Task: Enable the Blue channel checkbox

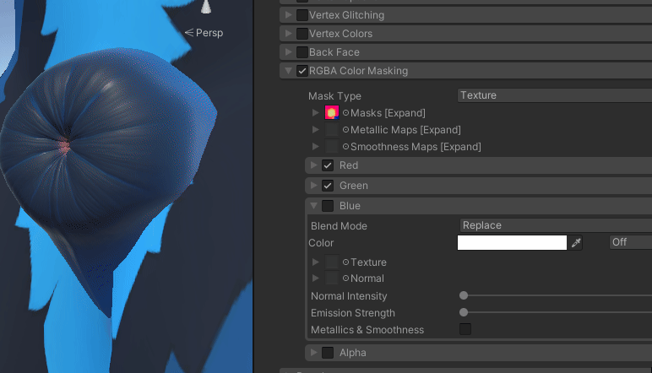Action: 328,206
